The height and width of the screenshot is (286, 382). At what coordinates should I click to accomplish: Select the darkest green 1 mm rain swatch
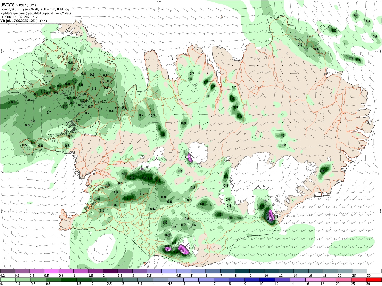(69, 279)
